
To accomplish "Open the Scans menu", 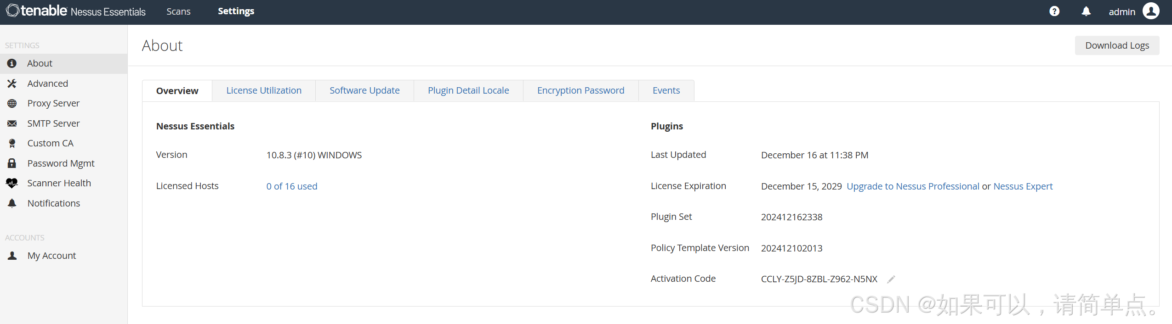I will [x=178, y=11].
